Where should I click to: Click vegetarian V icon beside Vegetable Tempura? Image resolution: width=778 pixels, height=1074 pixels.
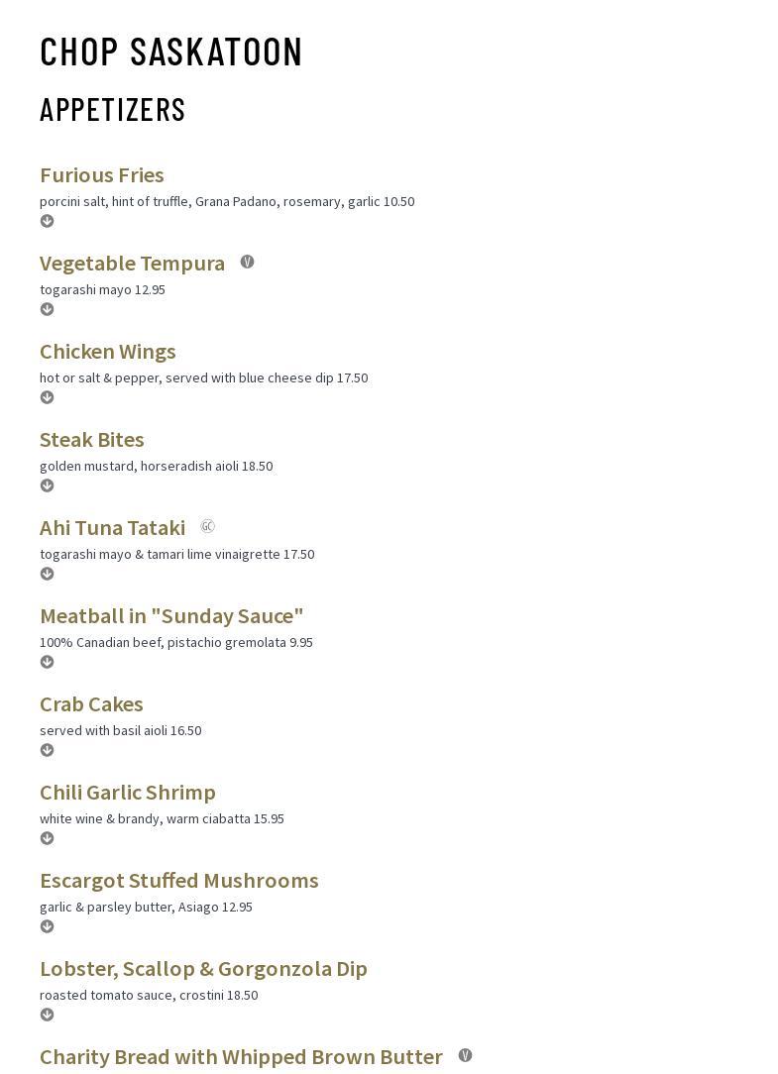248,262
